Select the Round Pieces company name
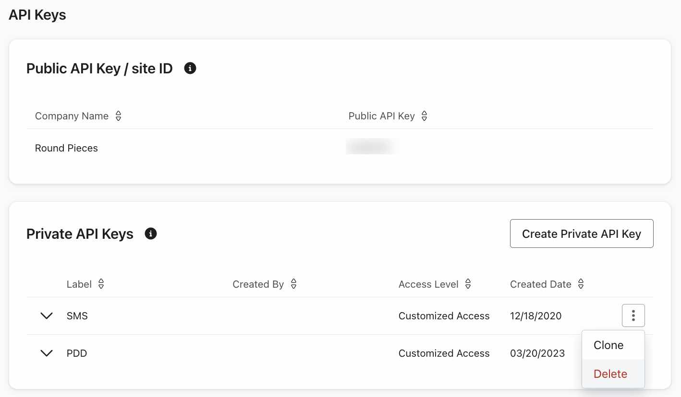 coord(66,148)
